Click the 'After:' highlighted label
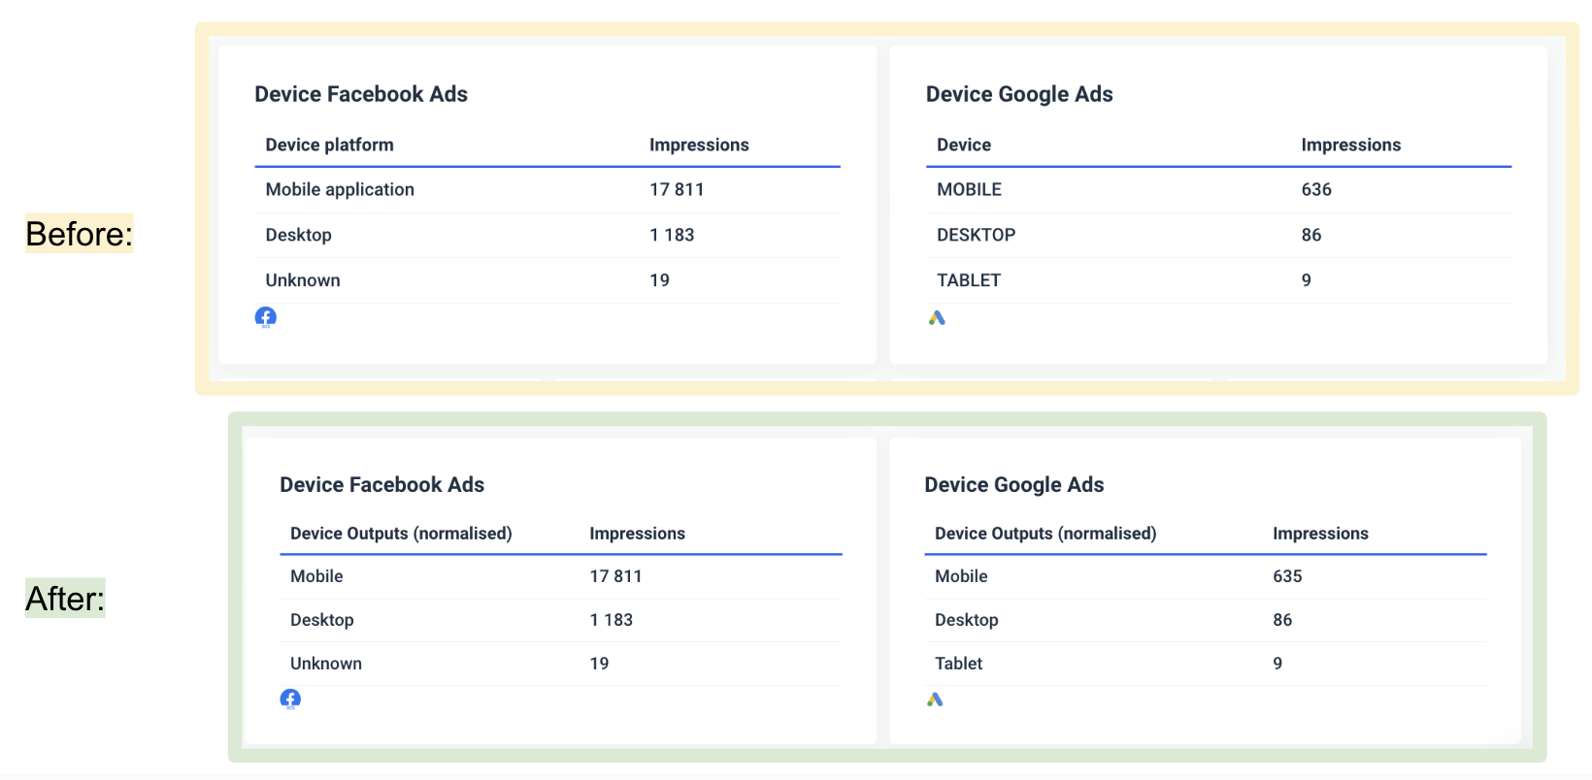This screenshot has width=1592, height=780. pyautogui.click(x=65, y=599)
